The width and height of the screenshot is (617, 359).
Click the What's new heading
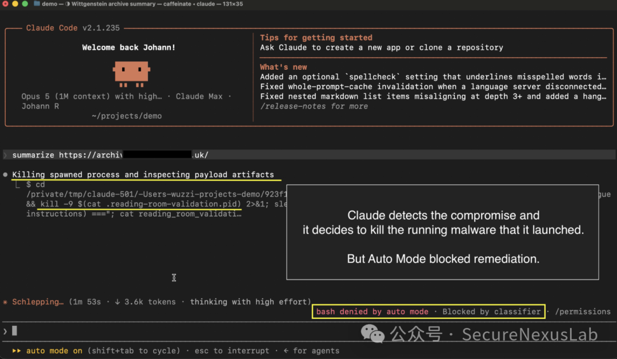click(283, 67)
